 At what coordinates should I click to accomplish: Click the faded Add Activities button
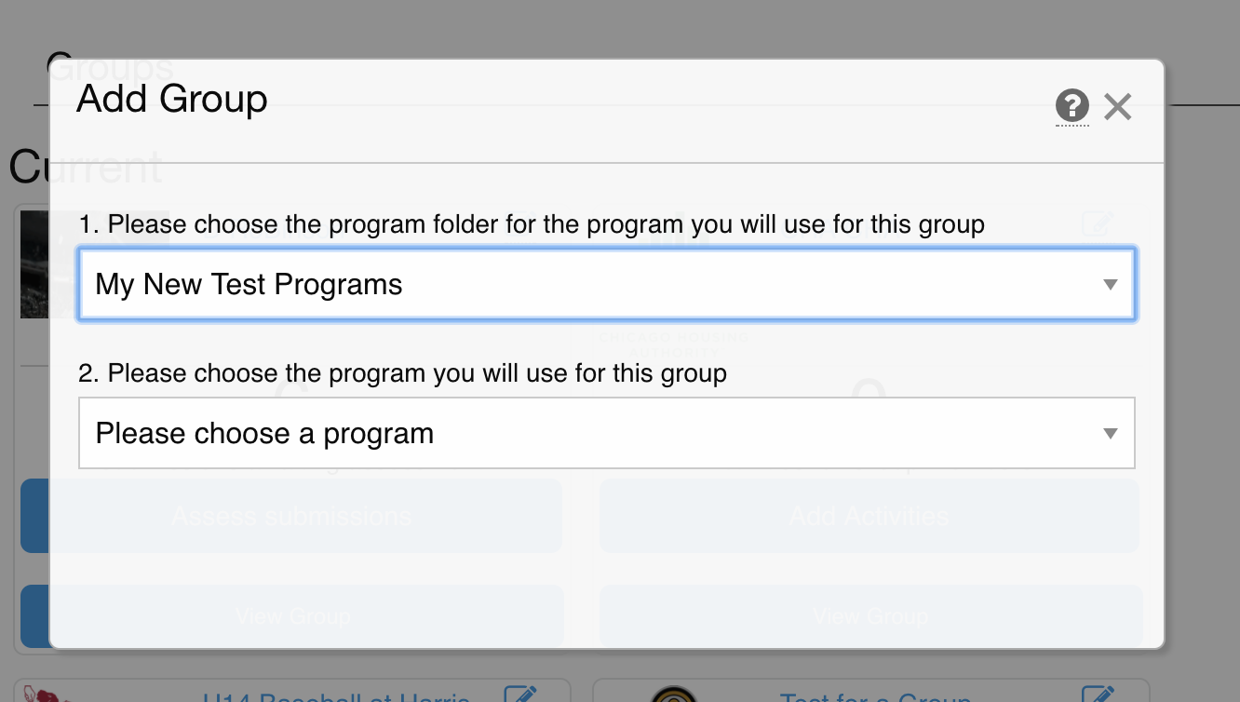click(869, 516)
